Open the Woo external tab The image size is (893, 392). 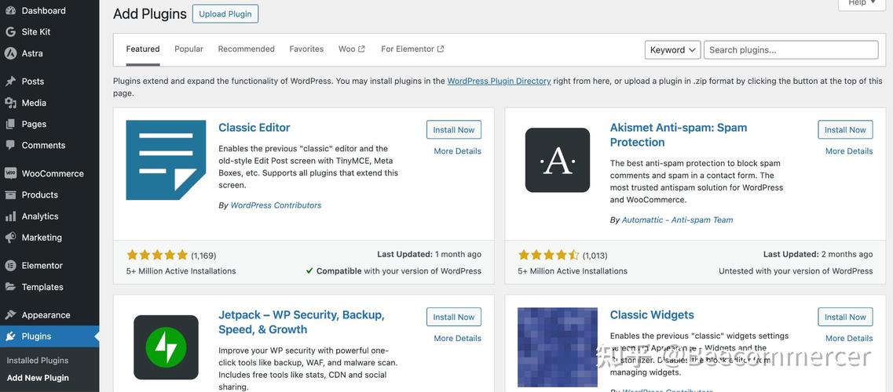coord(351,49)
